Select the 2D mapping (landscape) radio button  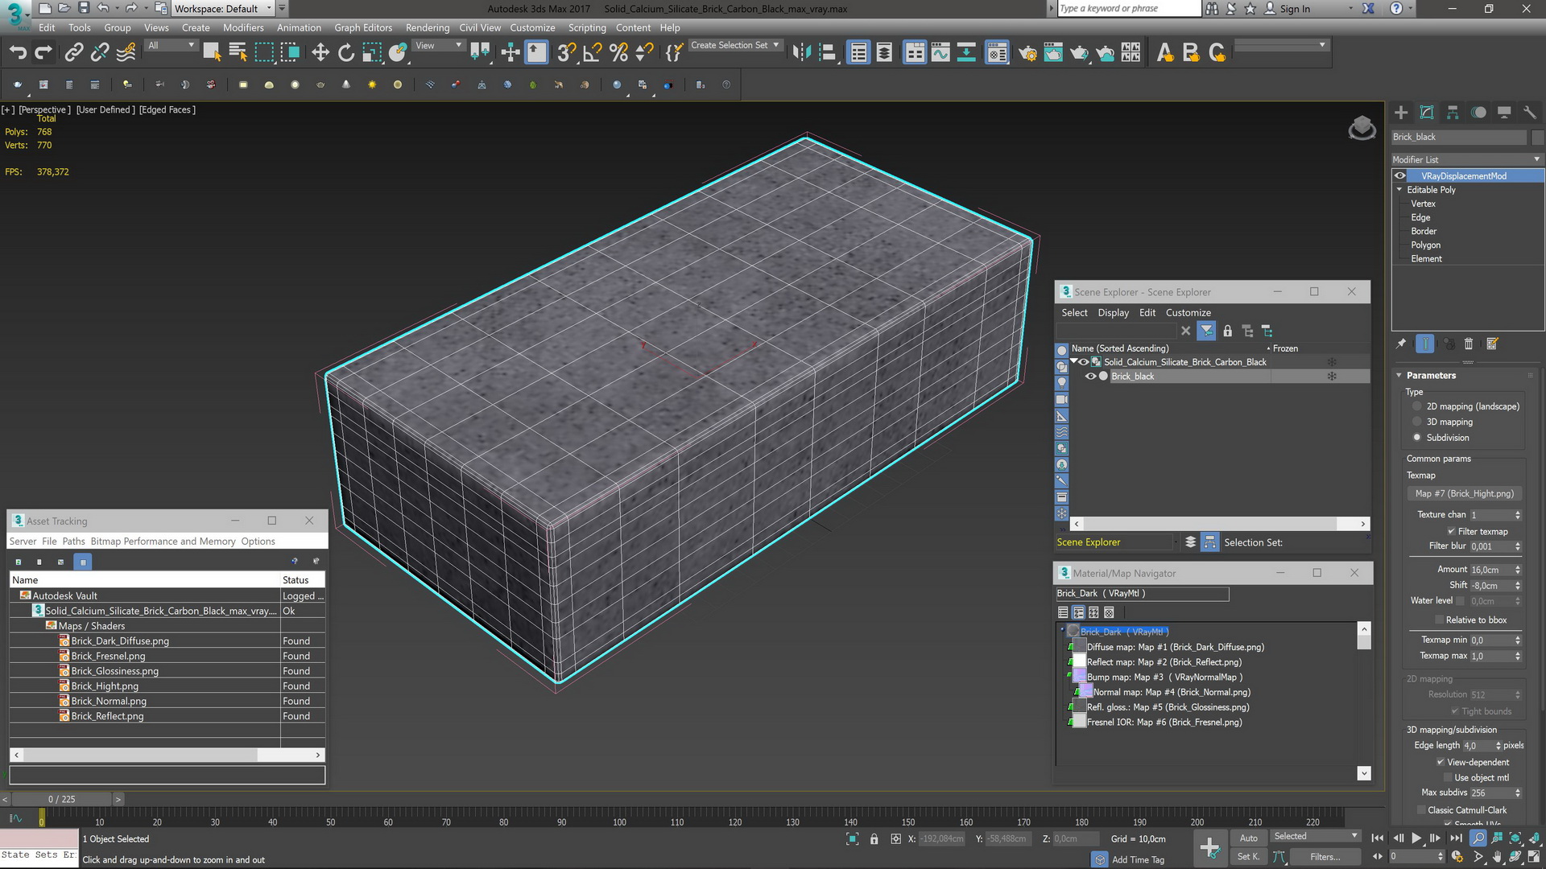tap(1417, 407)
